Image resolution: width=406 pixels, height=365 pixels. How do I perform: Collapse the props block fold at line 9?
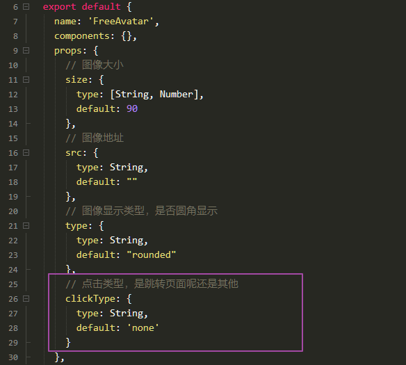point(26,51)
